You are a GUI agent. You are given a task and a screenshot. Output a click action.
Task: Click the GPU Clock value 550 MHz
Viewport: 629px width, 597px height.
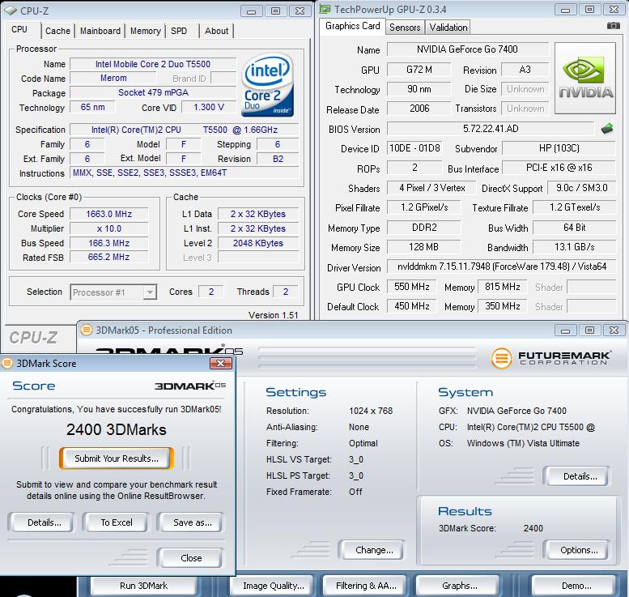click(412, 287)
